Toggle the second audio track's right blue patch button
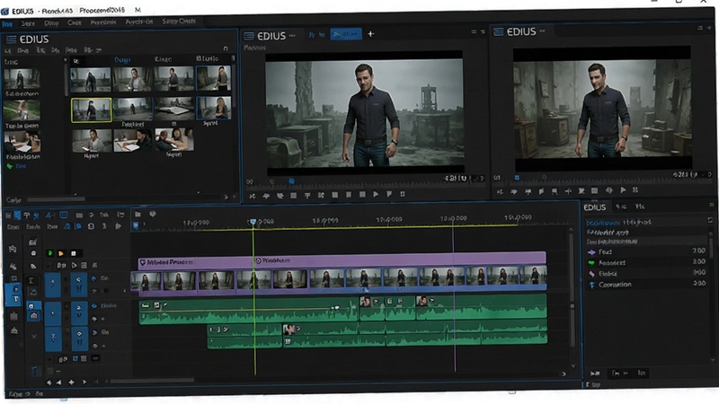719x404 pixels. 79,339
